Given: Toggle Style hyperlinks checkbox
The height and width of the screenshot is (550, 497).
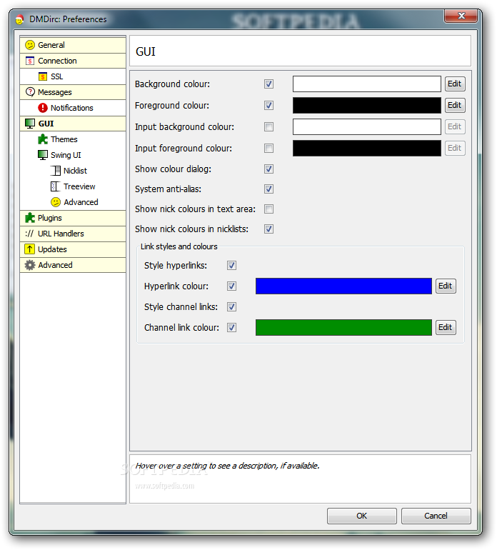Looking at the screenshot, I should pos(231,266).
